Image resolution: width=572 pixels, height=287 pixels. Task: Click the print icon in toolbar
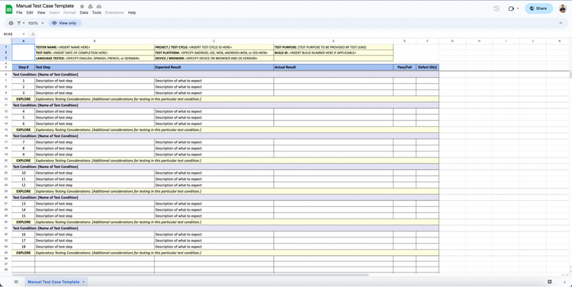(x=11, y=23)
